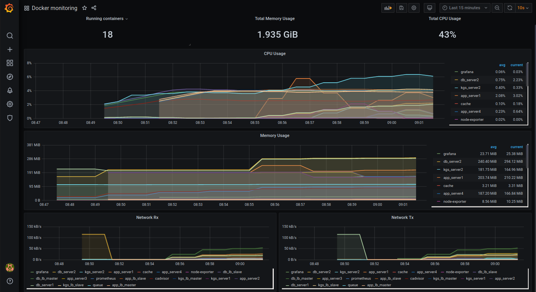The image size is (536, 292).
Task: Click grafana color swatch in CPU legend
Action: pyautogui.click(x=456, y=72)
